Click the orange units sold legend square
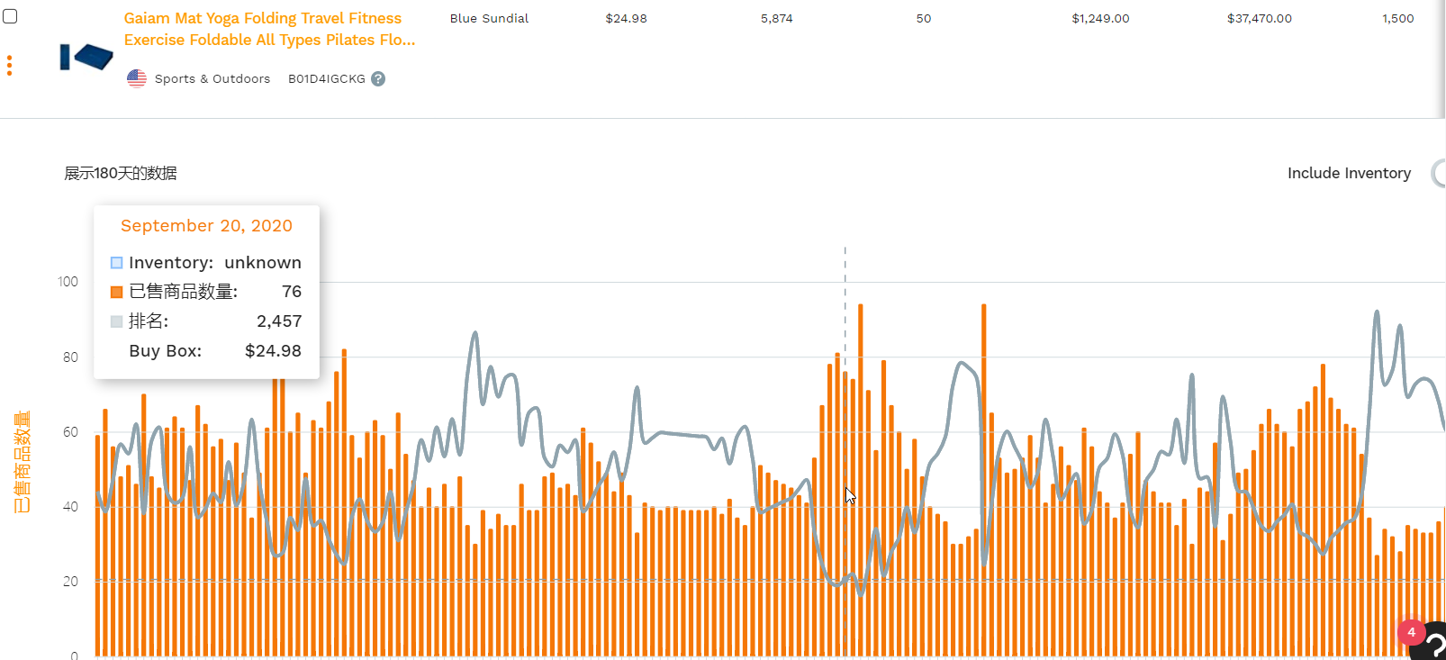Image resolution: width=1446 pixels, height=660 pixels. (116, 292)
